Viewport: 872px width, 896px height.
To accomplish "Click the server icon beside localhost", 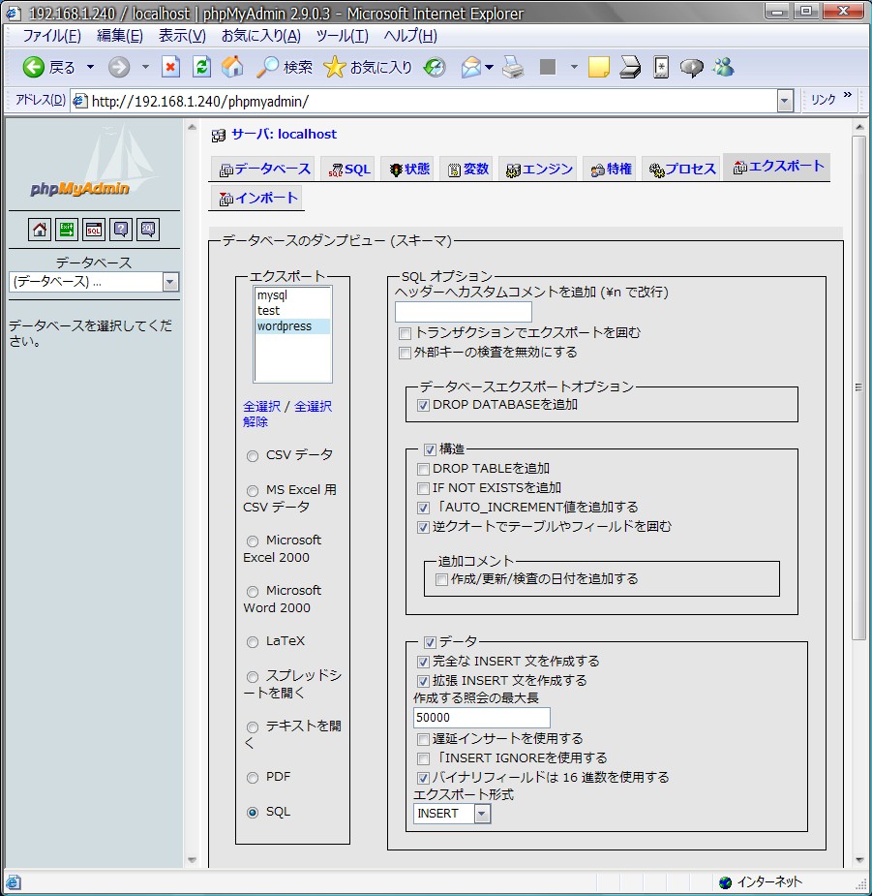I will pos(218,135).
